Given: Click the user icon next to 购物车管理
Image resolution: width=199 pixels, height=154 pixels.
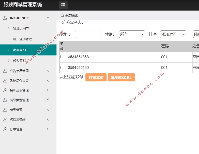Looking at the screenshot, I should coord(5,119).
